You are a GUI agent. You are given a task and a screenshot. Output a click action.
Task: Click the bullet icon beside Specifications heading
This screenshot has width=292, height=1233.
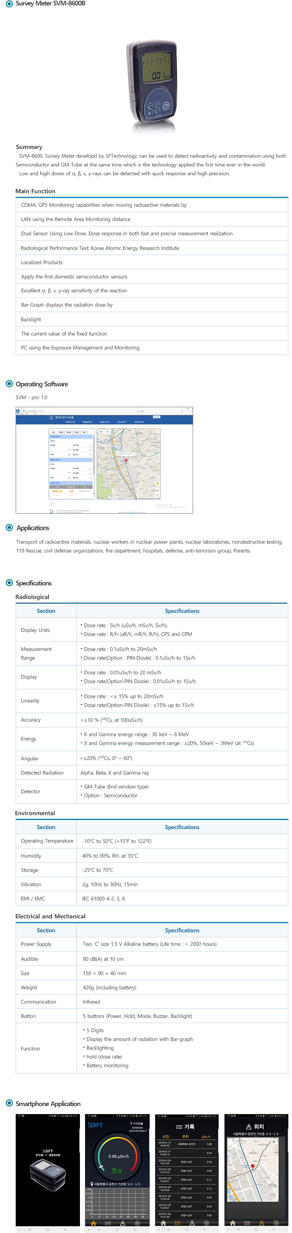9,582
